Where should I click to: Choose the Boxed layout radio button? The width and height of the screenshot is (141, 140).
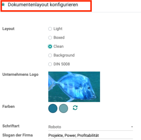point(50,38)
